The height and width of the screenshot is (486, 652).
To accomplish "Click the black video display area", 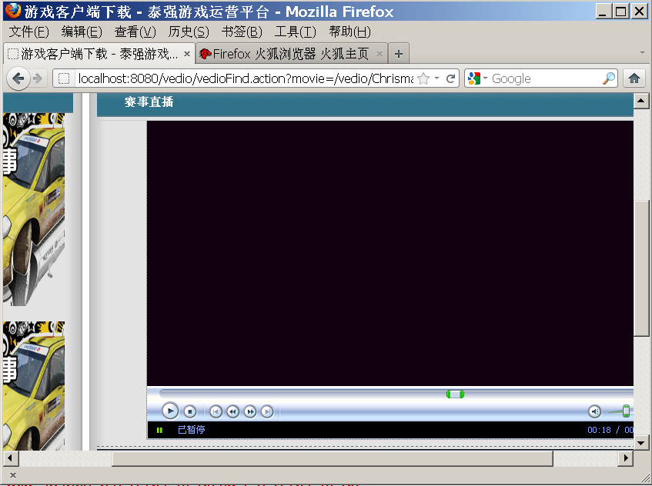I will pyautogui.click(x=390, y=254).
